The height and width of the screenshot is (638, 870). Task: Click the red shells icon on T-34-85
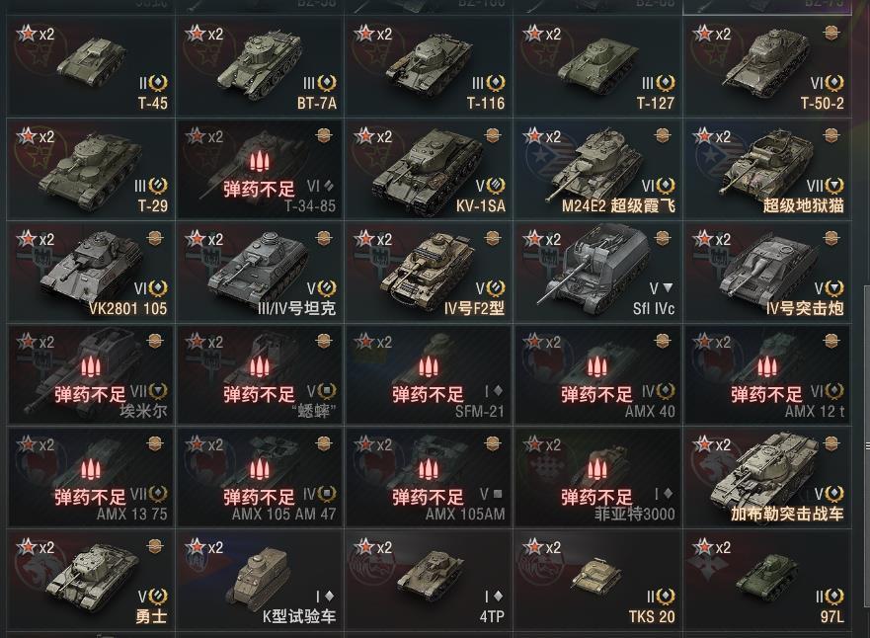coord(259,162)
